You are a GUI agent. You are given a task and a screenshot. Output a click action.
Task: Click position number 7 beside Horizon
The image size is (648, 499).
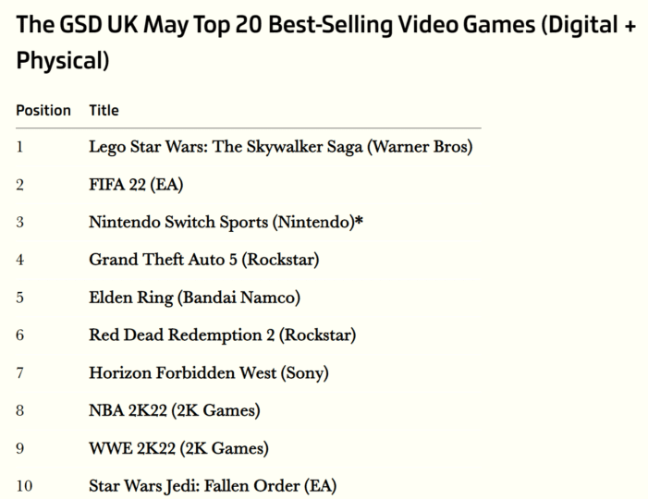pos(19,372)
